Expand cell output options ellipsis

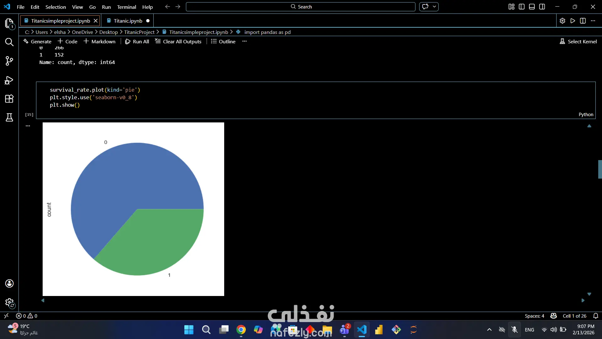pos(28,126)
